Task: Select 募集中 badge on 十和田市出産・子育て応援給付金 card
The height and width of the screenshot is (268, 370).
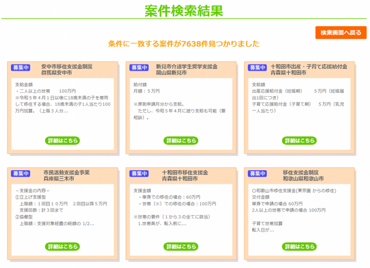Action: point(257,68)
